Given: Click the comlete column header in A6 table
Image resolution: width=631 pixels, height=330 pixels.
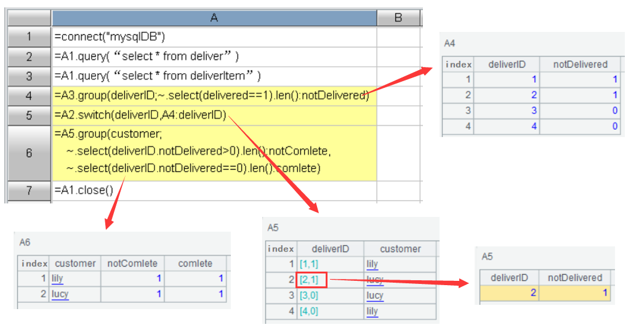Looking at the screenshot, I should [x=195, y=264].
